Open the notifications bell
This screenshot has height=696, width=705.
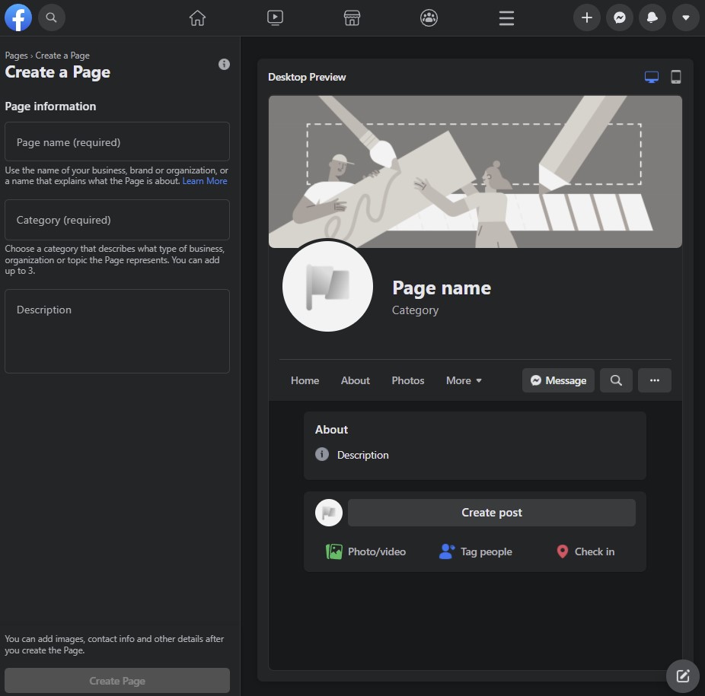coord(652,18)
